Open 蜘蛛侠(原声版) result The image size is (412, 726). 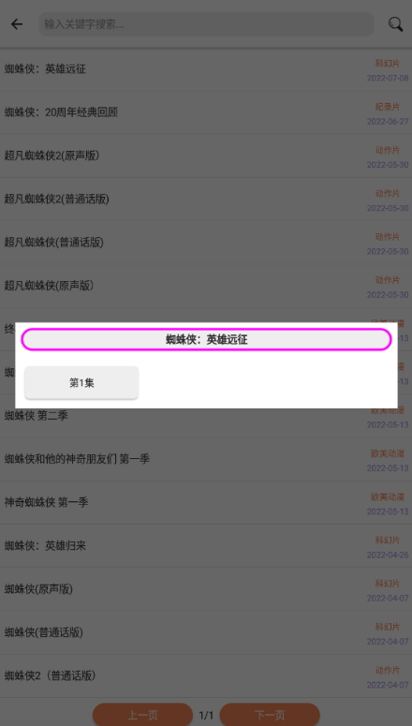pos(206,589)
